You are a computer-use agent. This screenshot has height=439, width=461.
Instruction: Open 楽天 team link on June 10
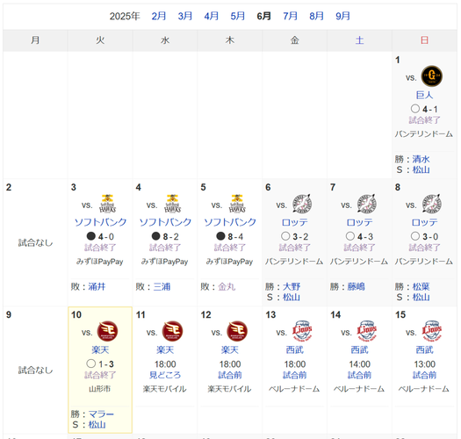pos(100,350)
